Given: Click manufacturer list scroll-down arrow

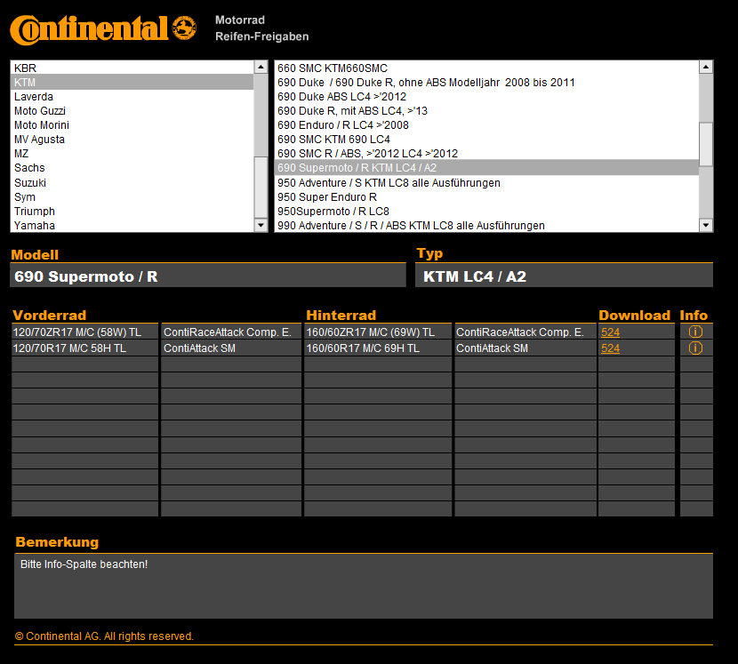Looking at the screenshot, I should [261, 225].
